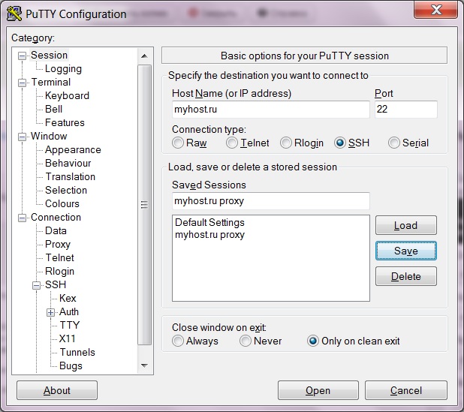Click category tree scrollbar down arrow
Image resolution: width=464 pixels, height=412 pixels.
(x=144, y=366)
